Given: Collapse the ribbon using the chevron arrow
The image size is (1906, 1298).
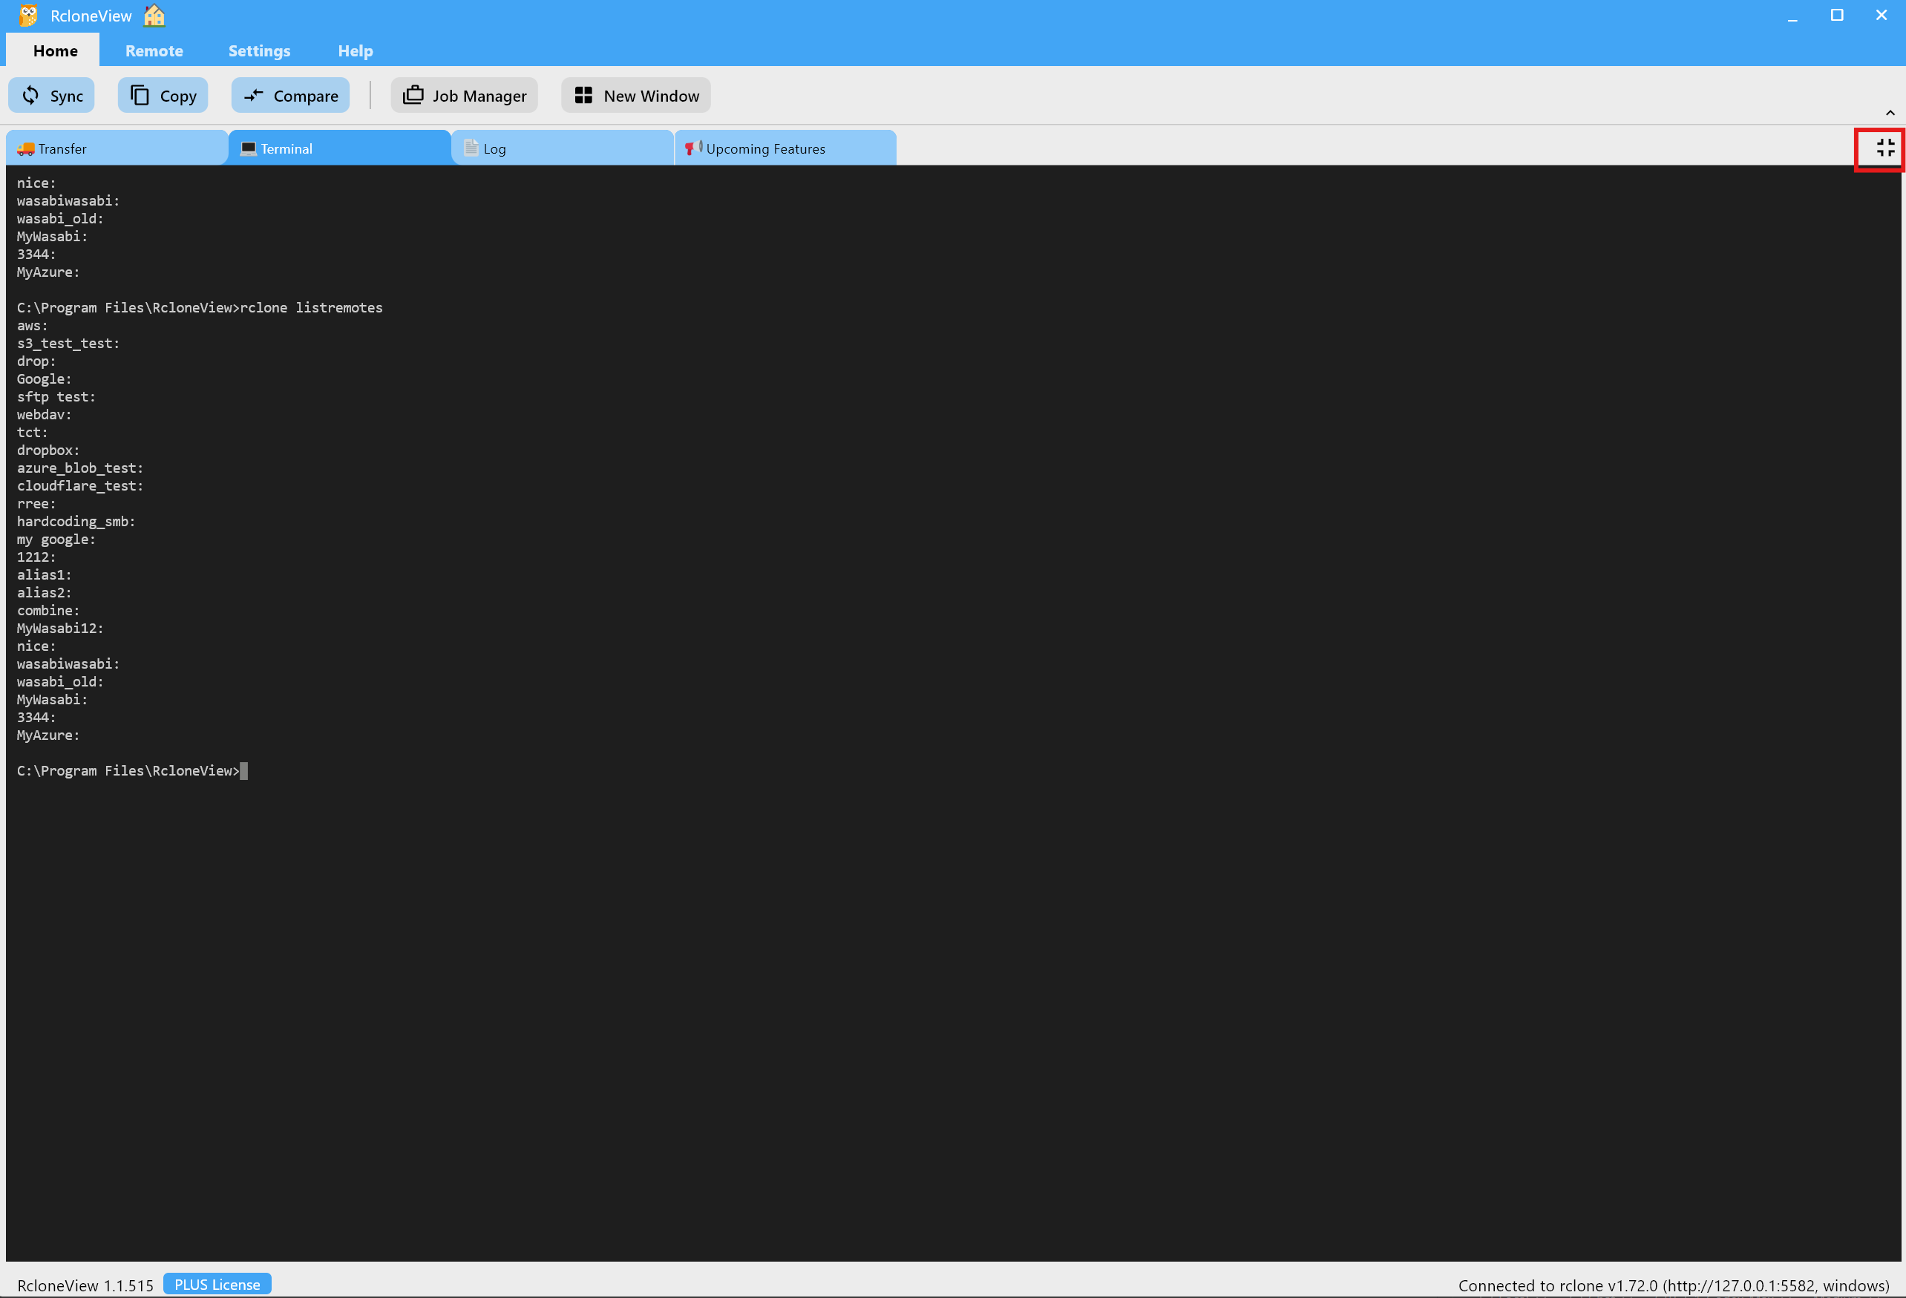Looking at the screenshot, I should 1890,112.
